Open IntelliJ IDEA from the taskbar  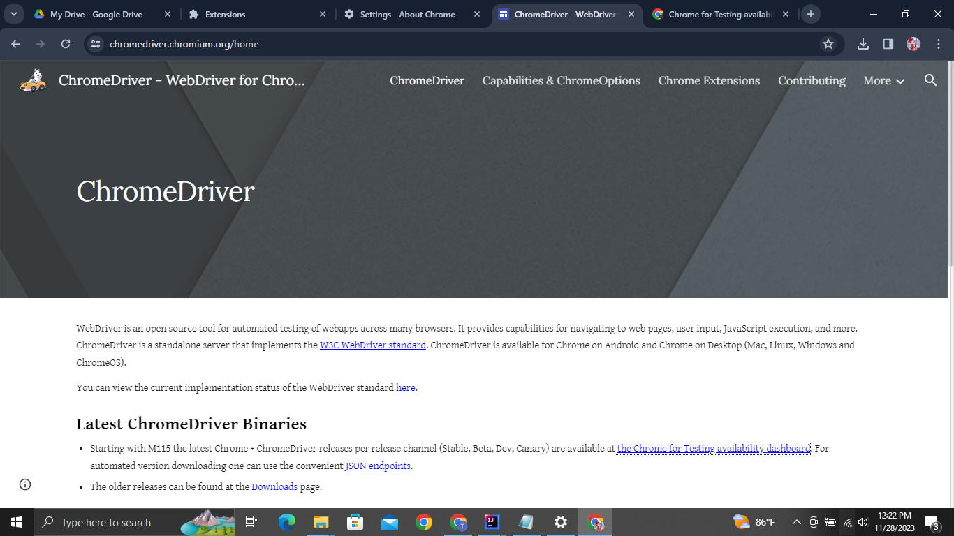(492, 522)
